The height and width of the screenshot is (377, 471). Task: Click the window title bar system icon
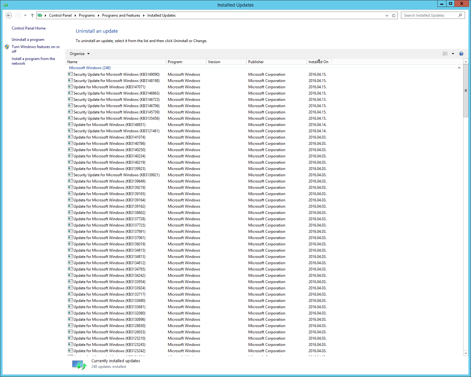tap(6, 5)
